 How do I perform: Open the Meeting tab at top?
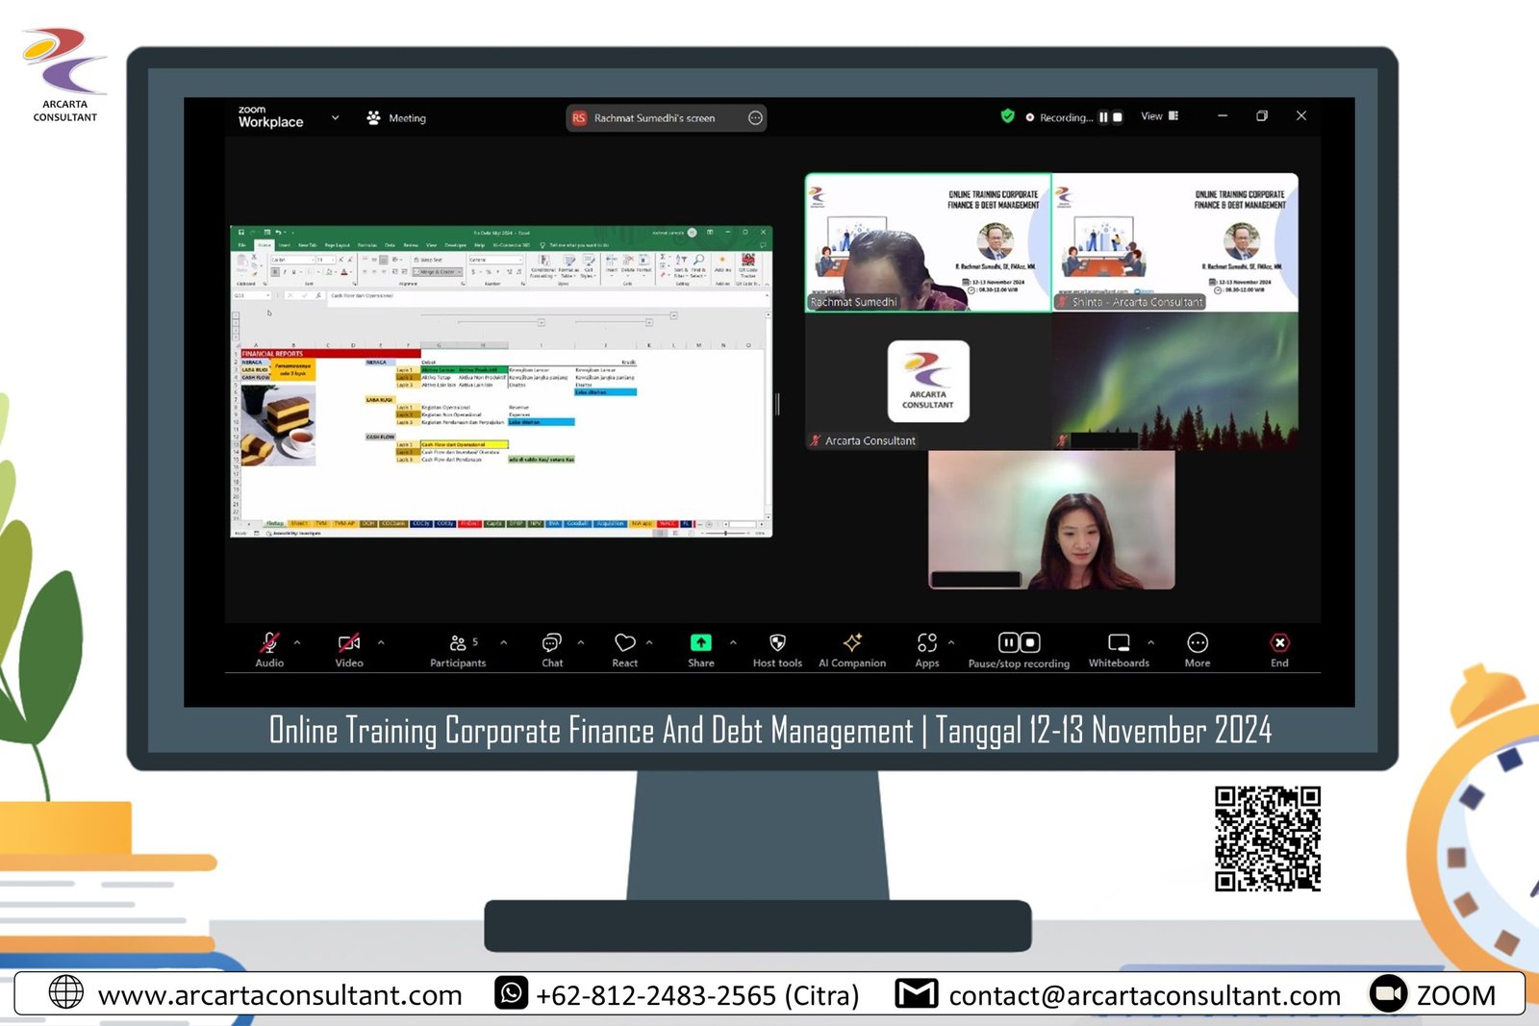pos(396,118)
